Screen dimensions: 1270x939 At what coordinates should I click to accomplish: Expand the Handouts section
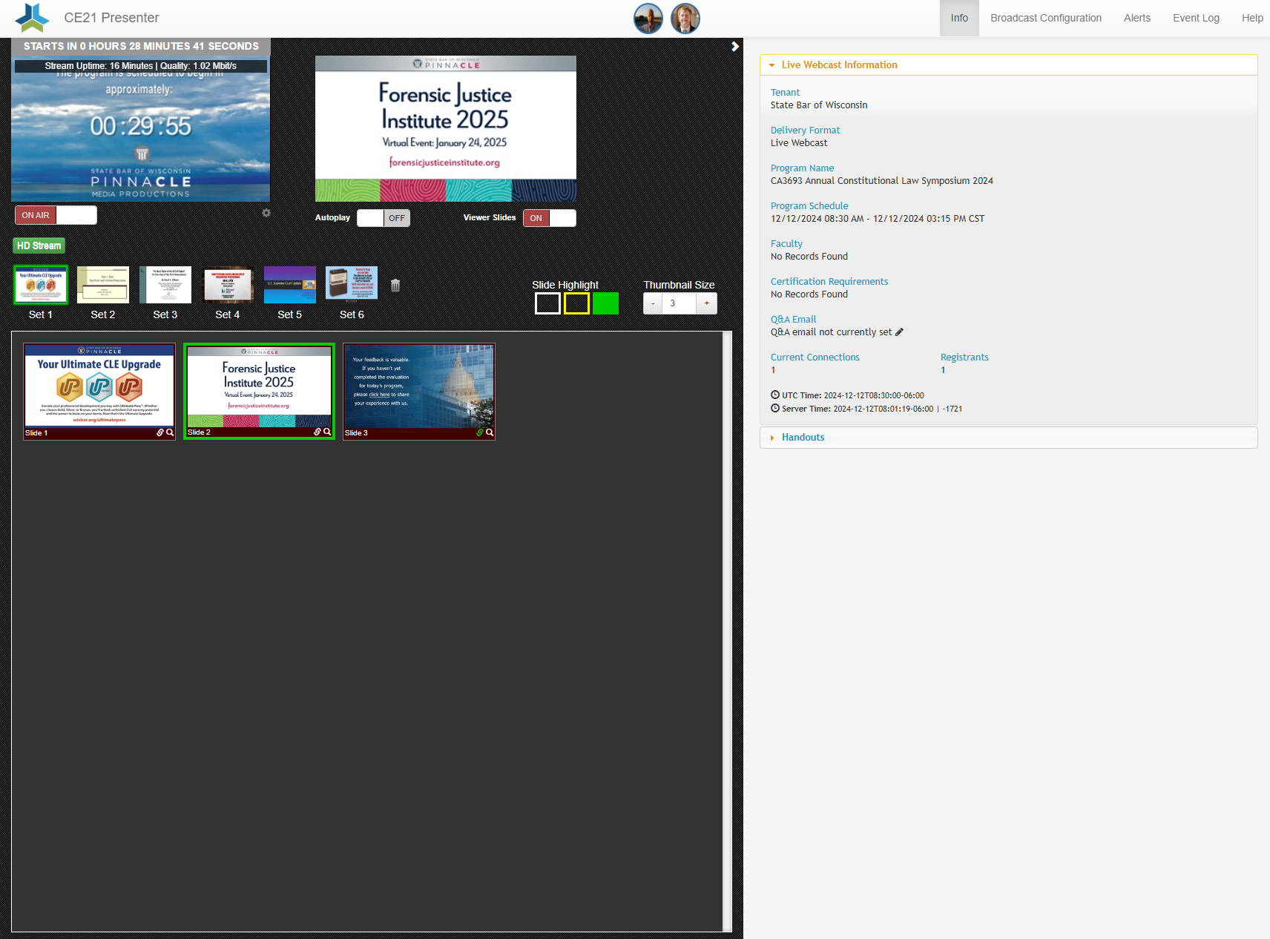[x=771, y=437]
